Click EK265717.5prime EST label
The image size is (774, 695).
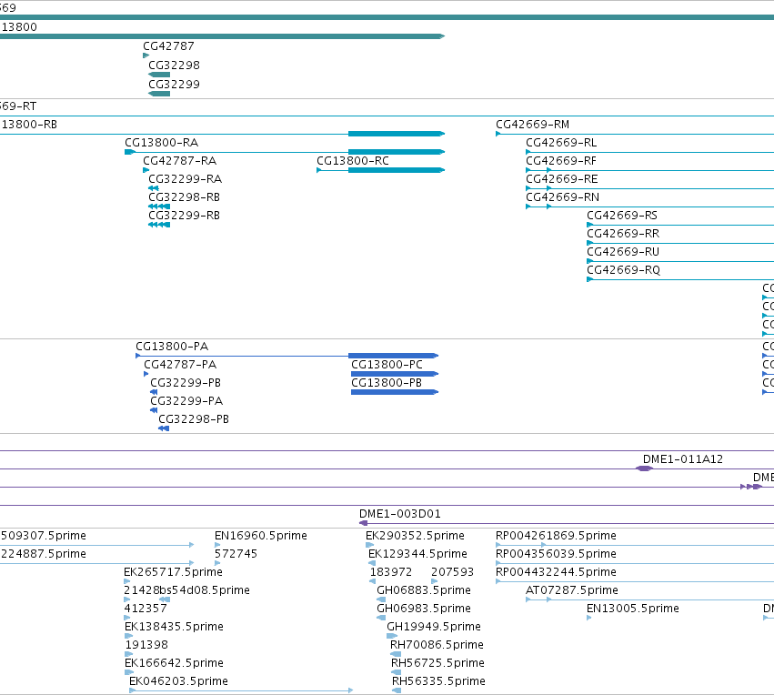tap(173, 572)
